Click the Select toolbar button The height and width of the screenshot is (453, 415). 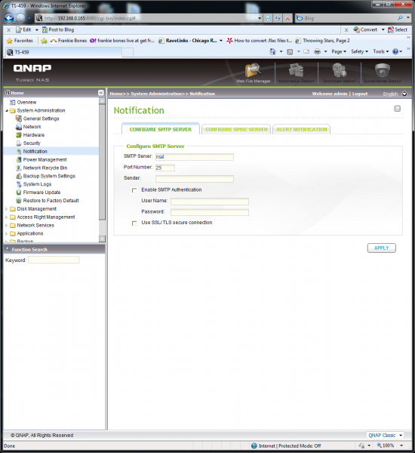tap(398, 29)
